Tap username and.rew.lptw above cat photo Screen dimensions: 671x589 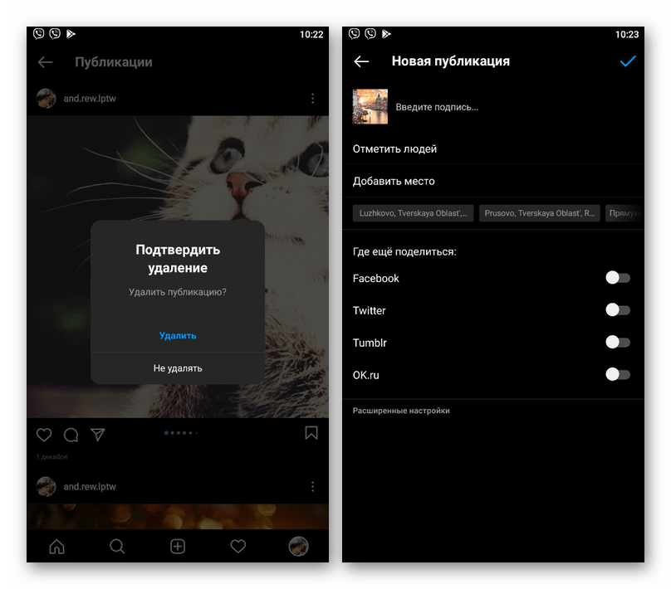click(x=90, y=99)
